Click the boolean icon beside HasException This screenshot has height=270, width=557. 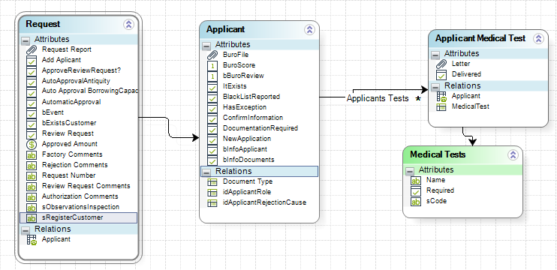click(x=212, y=107)
